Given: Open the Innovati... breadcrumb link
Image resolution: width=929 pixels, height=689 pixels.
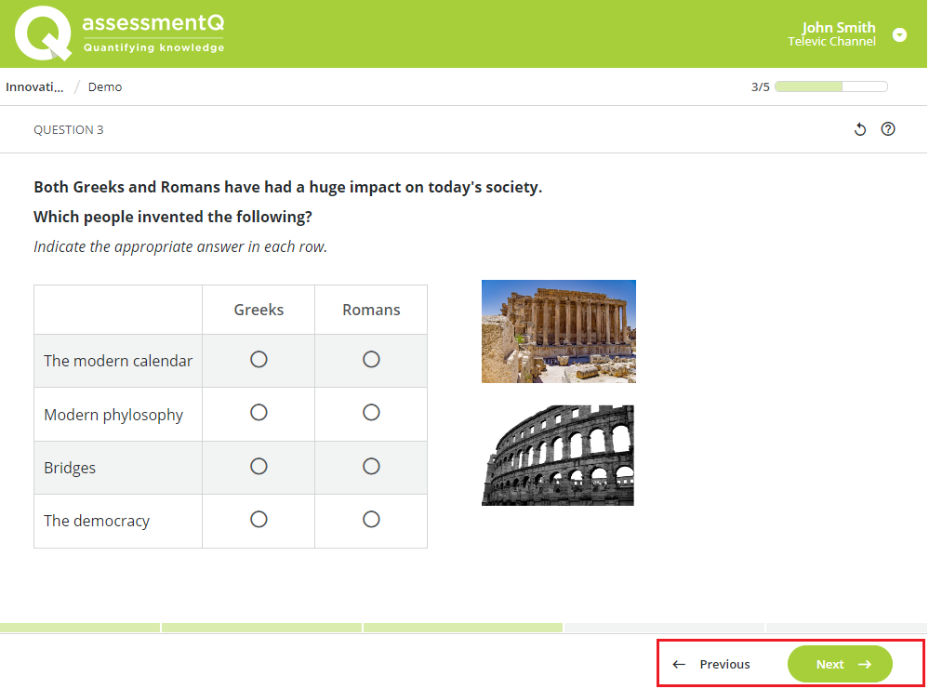Looking at the screenshot, I should pyautogui.click(x=34, y=86).
